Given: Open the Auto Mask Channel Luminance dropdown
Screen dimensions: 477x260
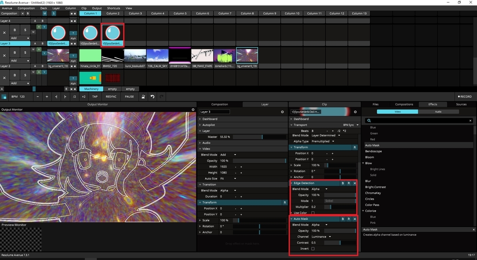Looking at the screenshot, I should pos(321,237).
